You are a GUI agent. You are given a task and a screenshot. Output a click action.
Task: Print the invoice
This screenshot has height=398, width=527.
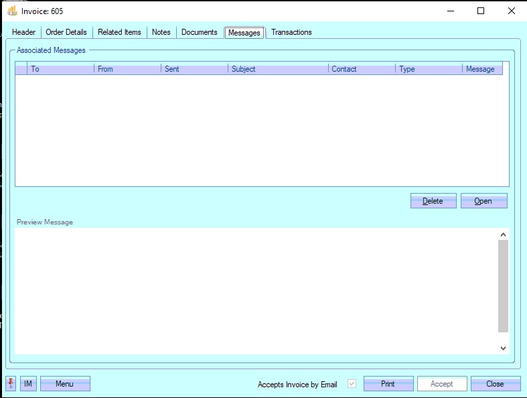(388, 384)
